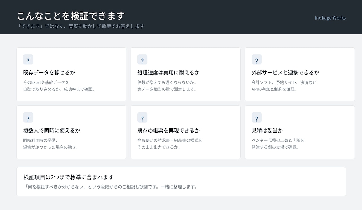Viewport: 362px width, 210px height.
Task: Click the page title こんなことを検証できます
Action: [71, 16]
